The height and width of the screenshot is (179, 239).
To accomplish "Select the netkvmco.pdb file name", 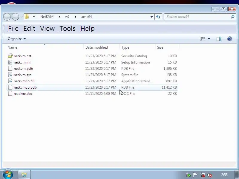I will click(x=25, y=87).
